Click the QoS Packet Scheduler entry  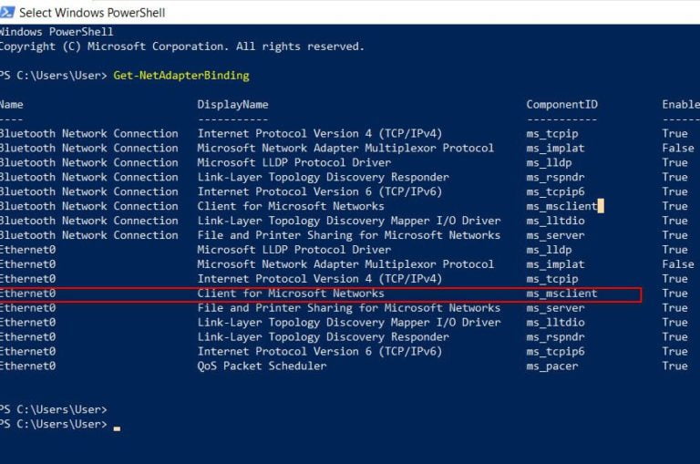[262, 366]
